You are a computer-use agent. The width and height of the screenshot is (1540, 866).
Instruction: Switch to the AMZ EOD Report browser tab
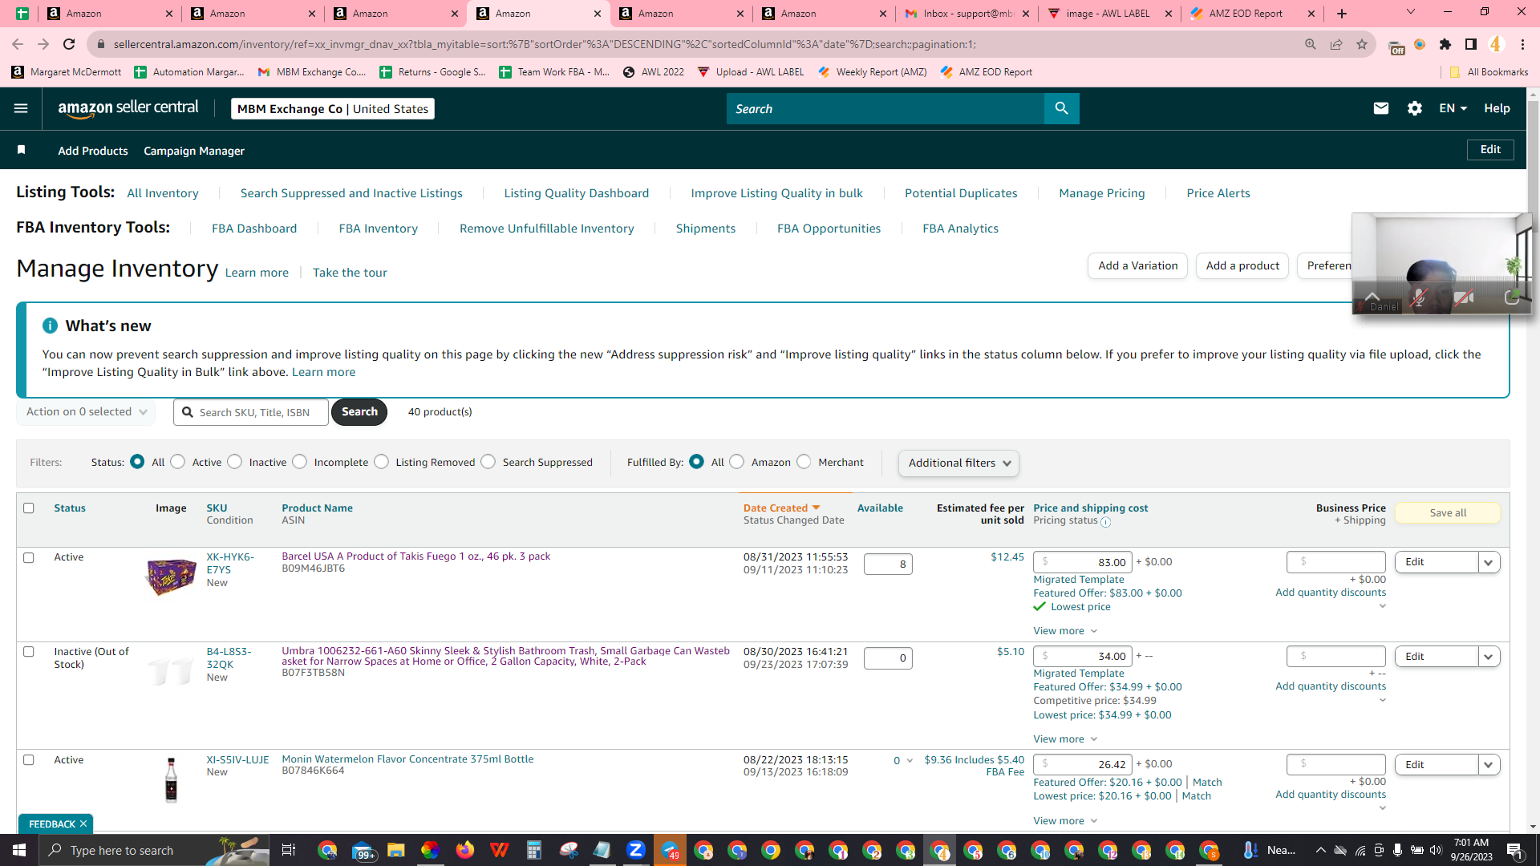pos(1253,14)
